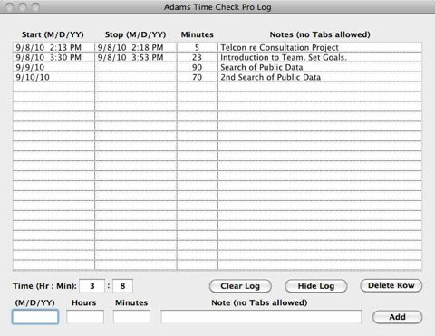This screenshot has width=435, height=336.
Task: Select note '2nd Search of Public Data'
Action: click(x=320, y=77)
